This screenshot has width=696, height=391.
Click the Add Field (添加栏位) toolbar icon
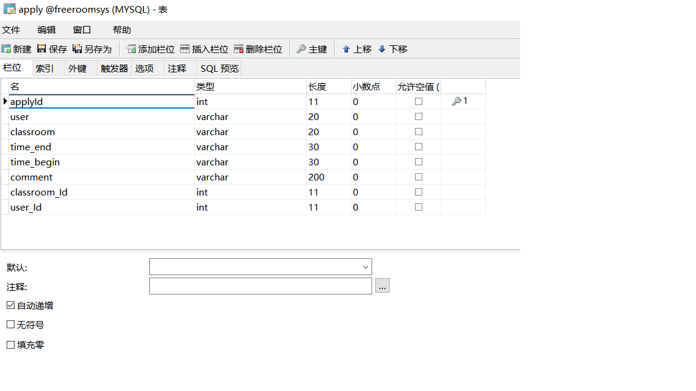click(x=131, y=49)
